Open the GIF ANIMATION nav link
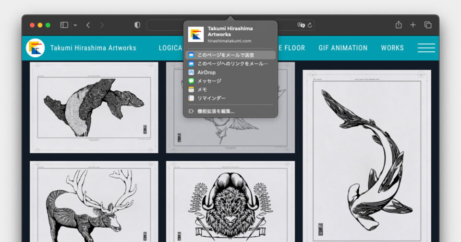This screenshot has height=242, width=461. click(343, 48)
